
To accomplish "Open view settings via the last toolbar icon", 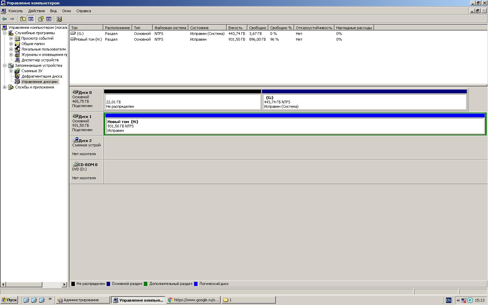I will 59,19.
